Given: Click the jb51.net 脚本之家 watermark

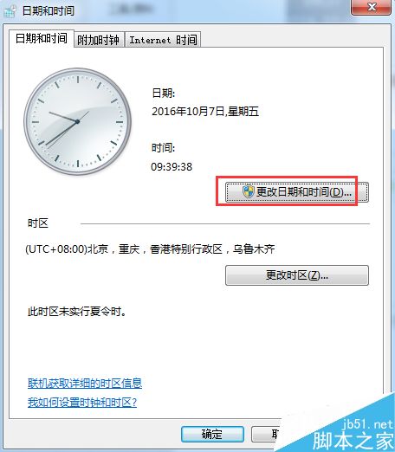Looking at the screenshot, I should click(x=353, y=434).
